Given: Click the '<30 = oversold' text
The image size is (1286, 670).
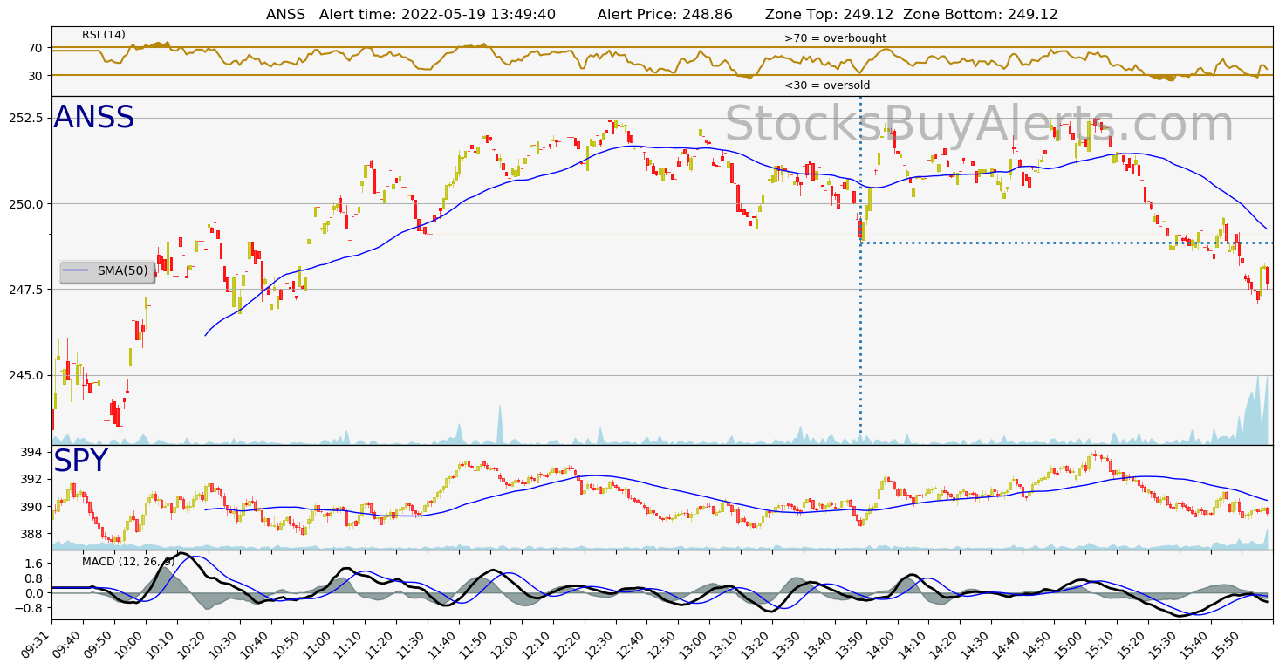Looking at the screenshot, I should tap(827, 85).
